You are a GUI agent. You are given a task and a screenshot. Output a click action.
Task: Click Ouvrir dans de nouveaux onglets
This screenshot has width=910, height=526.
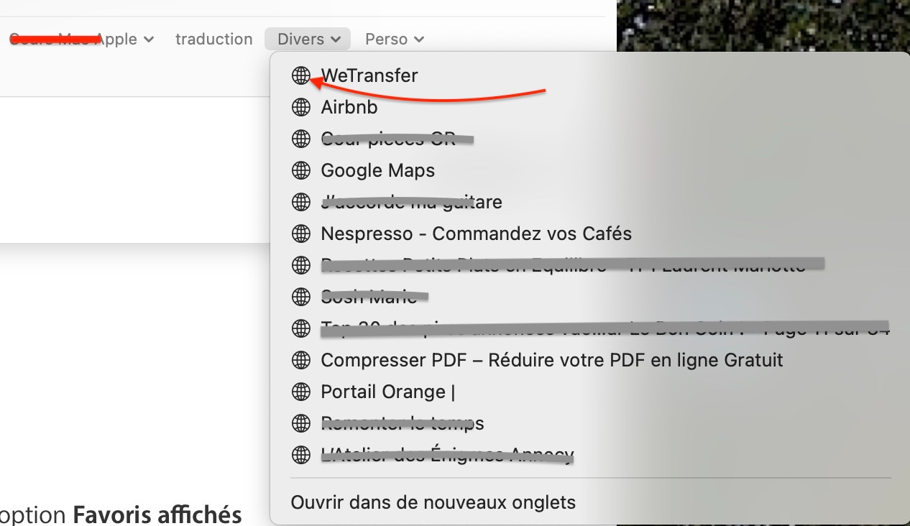pos(433,502)
